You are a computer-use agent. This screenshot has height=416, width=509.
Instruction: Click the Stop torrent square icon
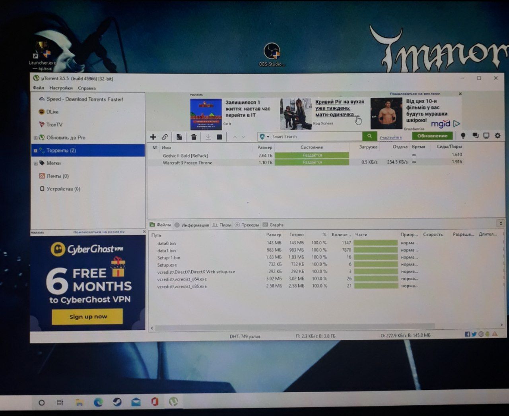point(219,137)
